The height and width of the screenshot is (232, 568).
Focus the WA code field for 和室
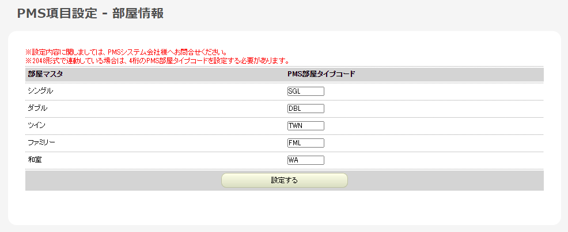[x=305, y=160]
